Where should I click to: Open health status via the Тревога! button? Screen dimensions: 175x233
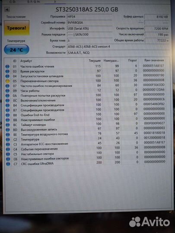point(16,28)
